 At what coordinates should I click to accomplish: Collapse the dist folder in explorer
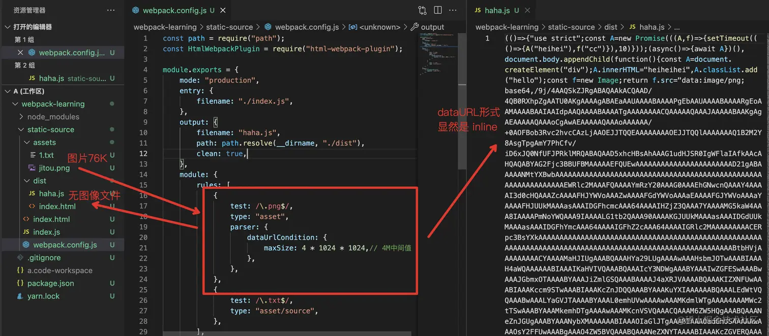tap(40, 181)
